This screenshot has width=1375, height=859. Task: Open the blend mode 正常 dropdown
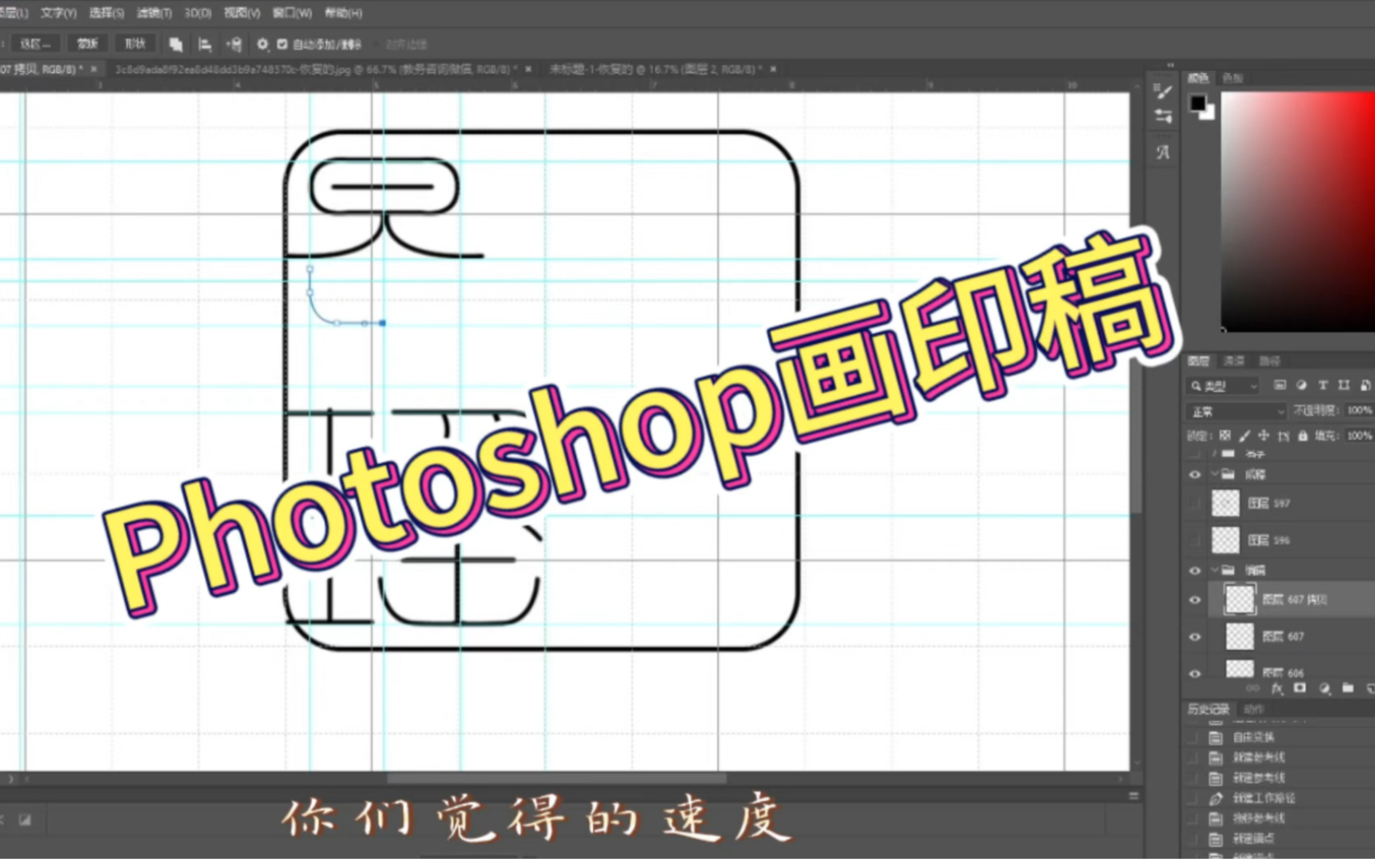pyautogui.click(x=1237, y=411)
